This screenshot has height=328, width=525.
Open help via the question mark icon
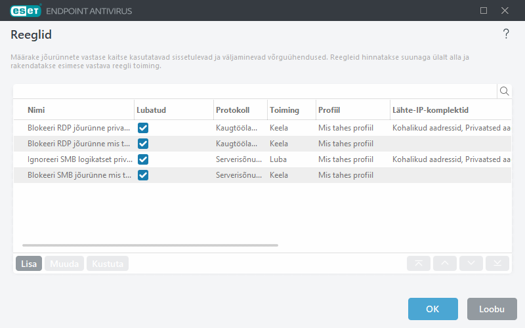pyautogui.click(x=506, y=35)
